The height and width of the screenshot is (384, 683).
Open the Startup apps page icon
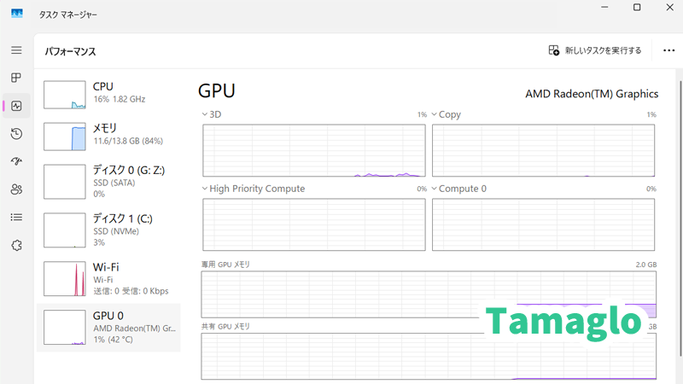[16, 161]
